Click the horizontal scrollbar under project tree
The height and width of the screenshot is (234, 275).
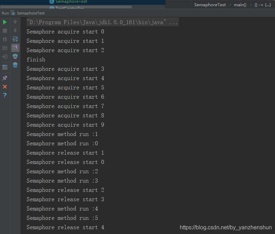click(66, 7)
